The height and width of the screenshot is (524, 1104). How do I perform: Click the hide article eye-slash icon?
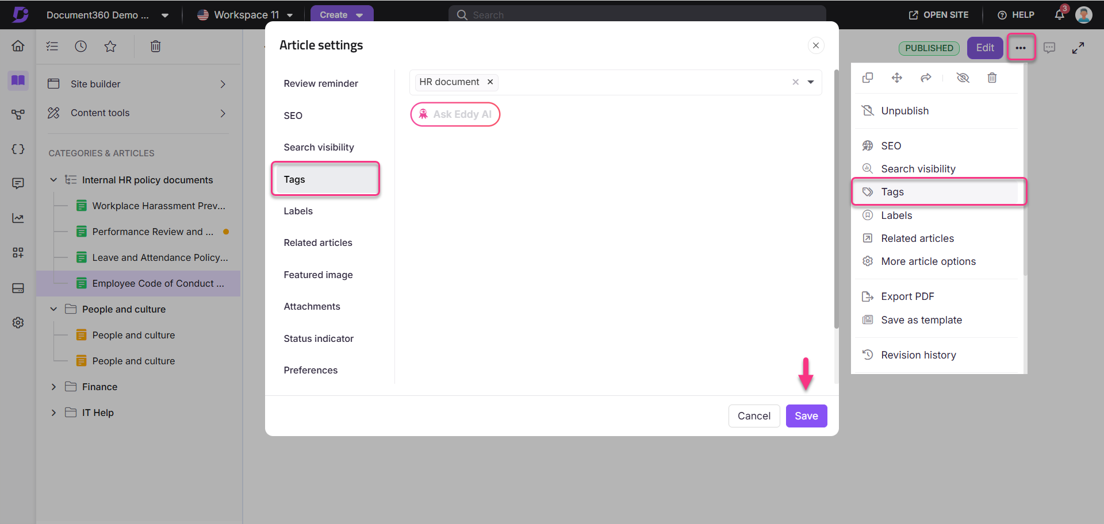[x=963, y=78]
